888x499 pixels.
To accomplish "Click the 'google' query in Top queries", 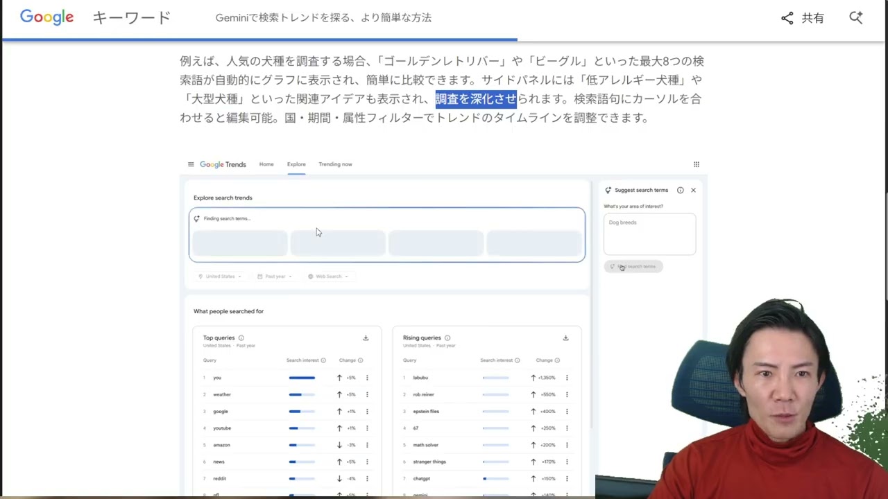I will coord(221,412).
